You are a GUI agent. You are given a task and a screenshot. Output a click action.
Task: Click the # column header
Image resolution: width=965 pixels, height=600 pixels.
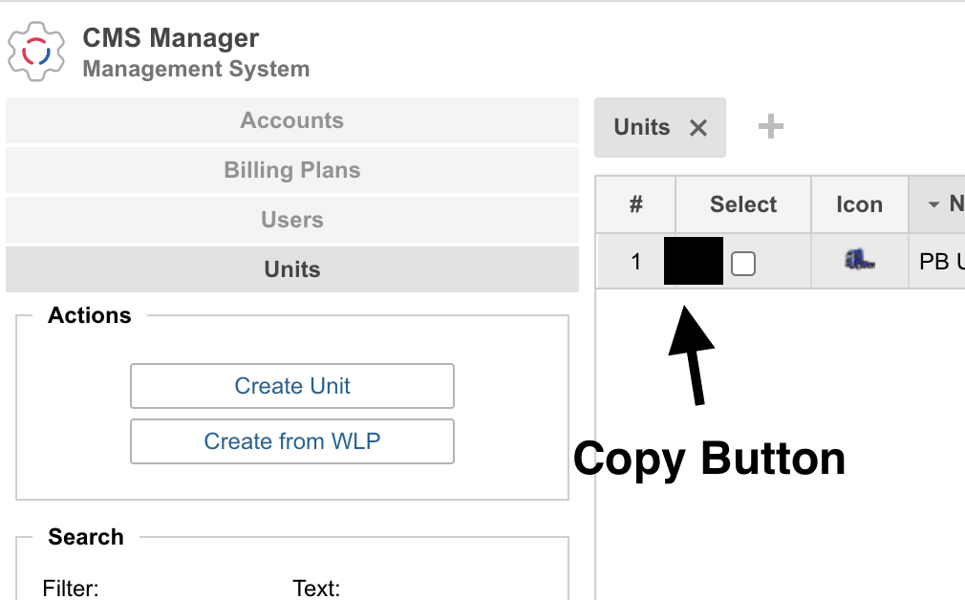(635, 204)
